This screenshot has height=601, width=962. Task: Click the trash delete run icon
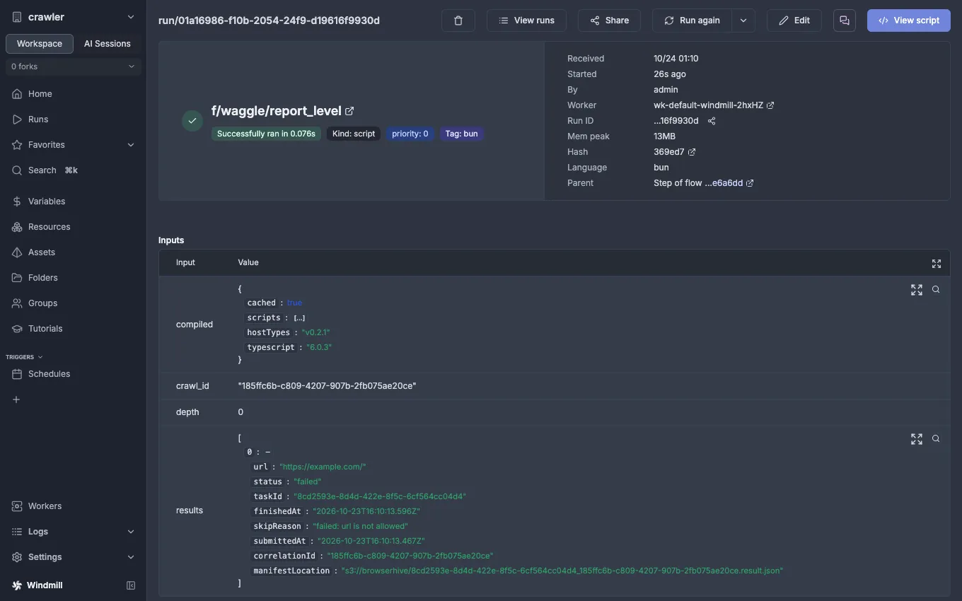pyautogui.click(x=458, y=21)
